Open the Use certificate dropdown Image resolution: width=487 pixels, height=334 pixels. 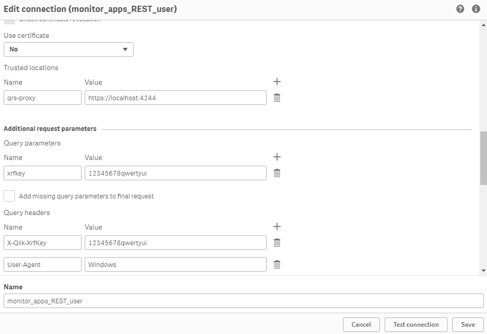click(69, 49)
